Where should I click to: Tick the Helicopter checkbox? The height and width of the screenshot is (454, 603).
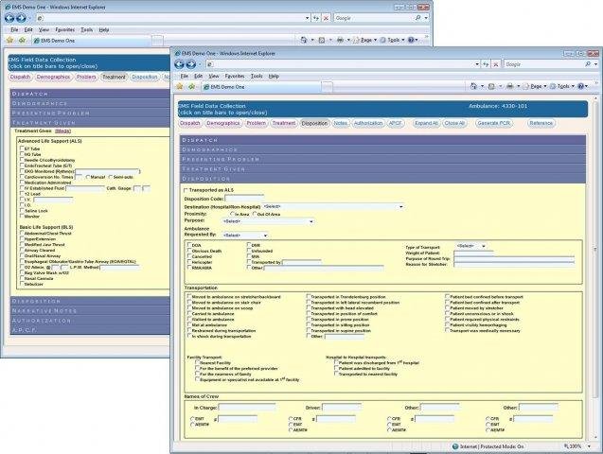click(189, 262)
